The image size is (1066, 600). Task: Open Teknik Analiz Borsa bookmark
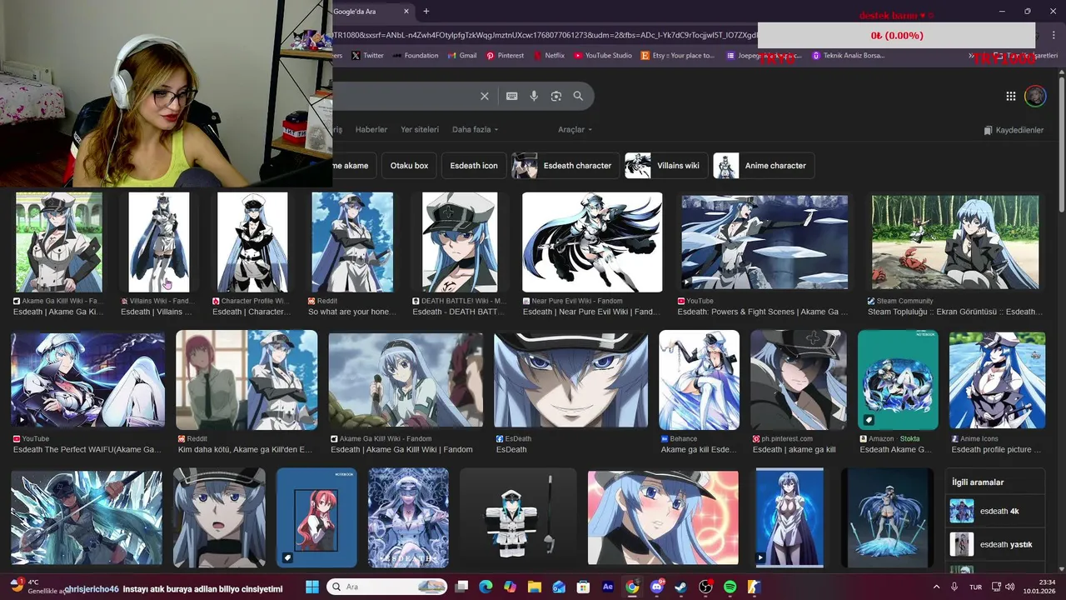(x=849, y=56)
